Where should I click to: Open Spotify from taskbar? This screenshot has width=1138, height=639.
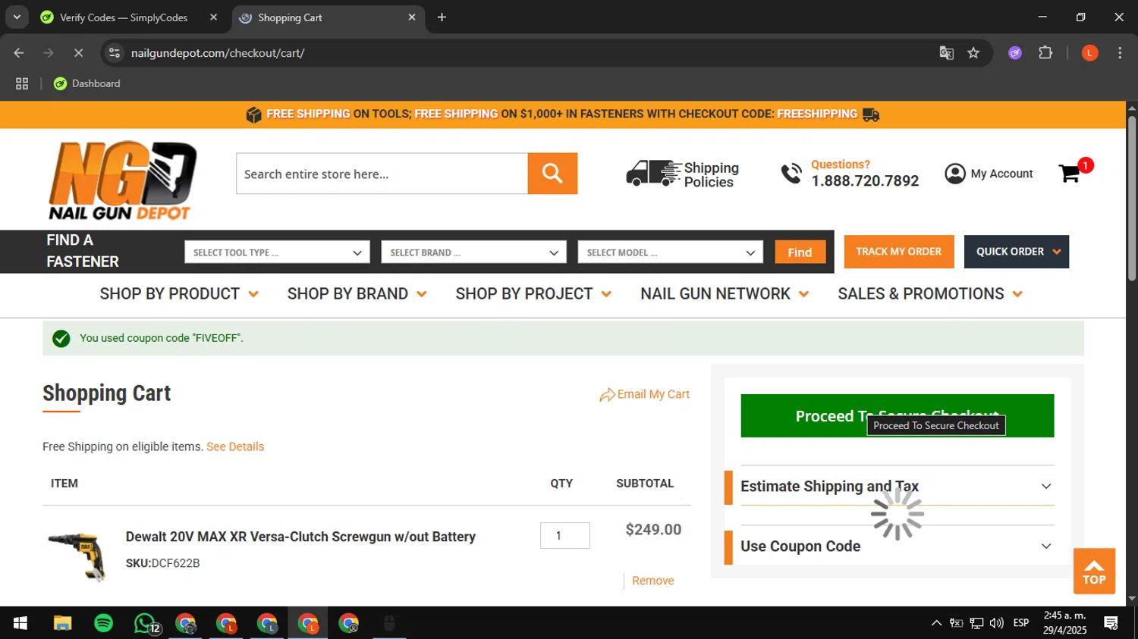tap(103, 623)
